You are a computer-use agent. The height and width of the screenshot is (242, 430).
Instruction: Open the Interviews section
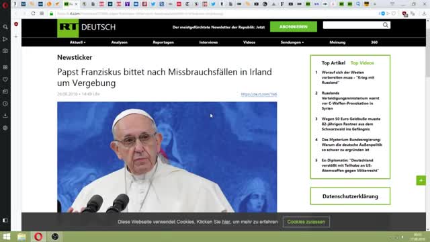[x=208, y=42]
